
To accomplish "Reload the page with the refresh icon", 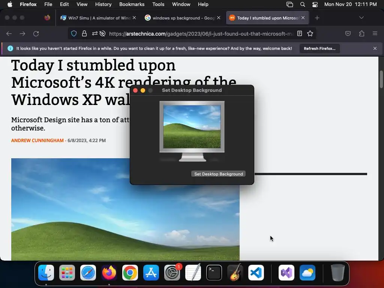I will pos(36,33).
